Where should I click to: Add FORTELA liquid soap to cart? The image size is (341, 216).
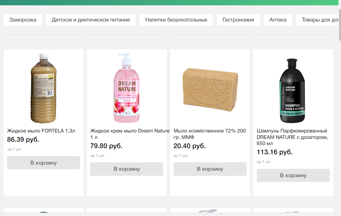click(x=43, y=163)
